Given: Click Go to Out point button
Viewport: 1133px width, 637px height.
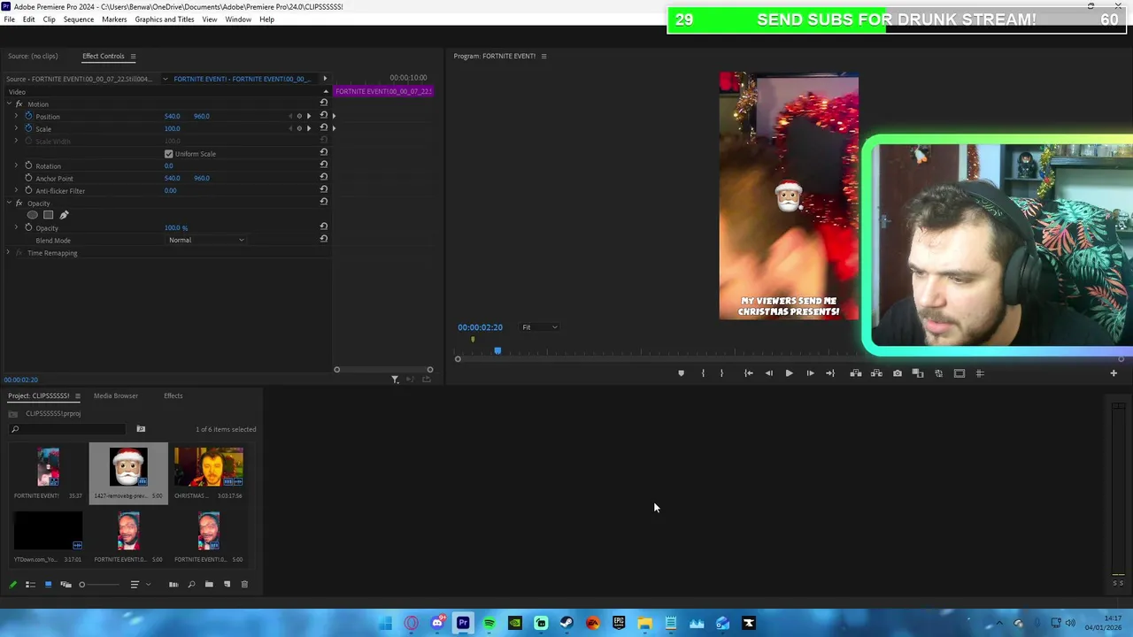Looking at the screenshot, I should tap(830, 373).
